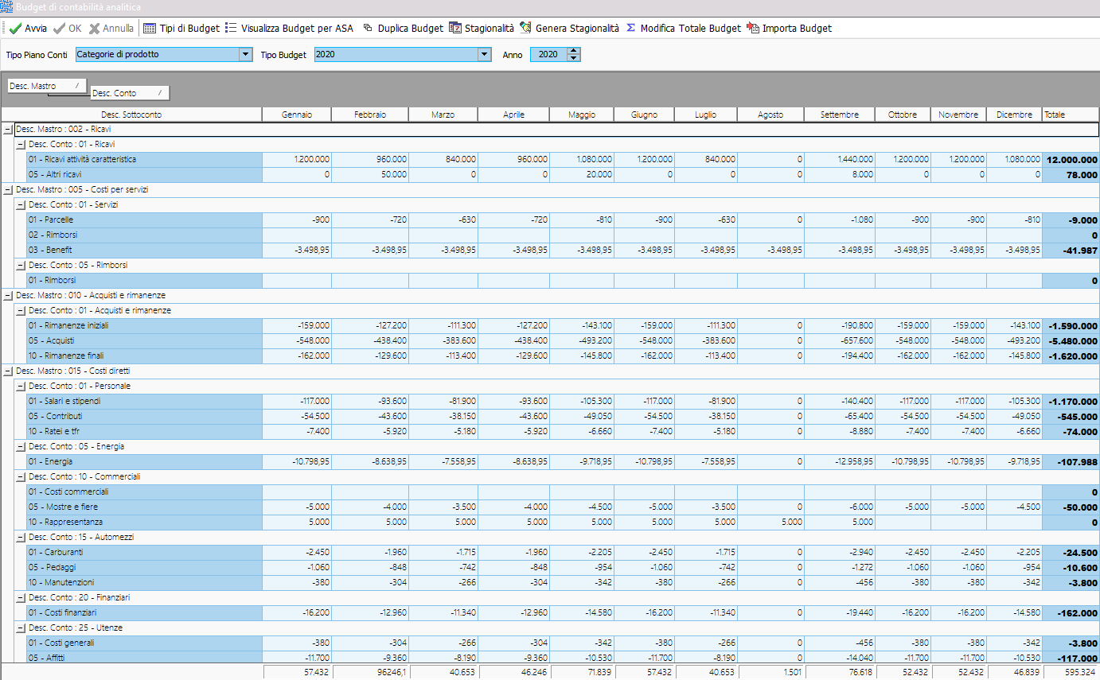Open Modifica Totale Budget
Screen dimensions: 1100x680
point(684,28)
